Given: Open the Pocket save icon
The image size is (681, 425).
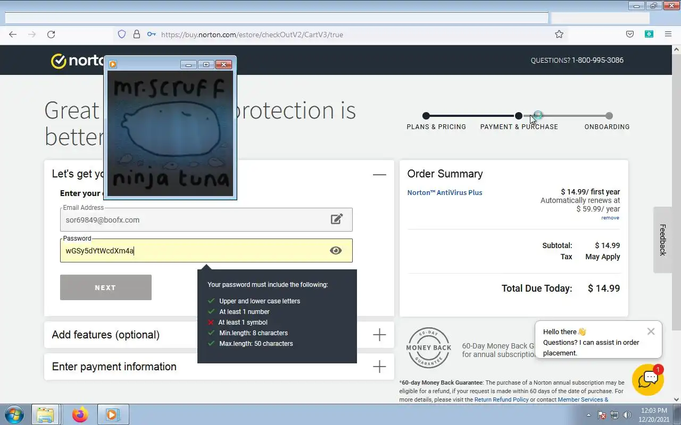Looking at the screenshot, I should [x=630, y=35].
